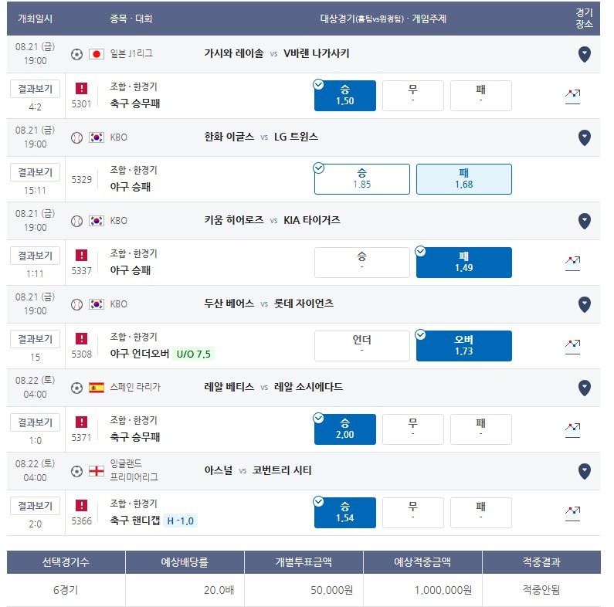View result for 키움 히어로즈 game

[x=35, y=256]
